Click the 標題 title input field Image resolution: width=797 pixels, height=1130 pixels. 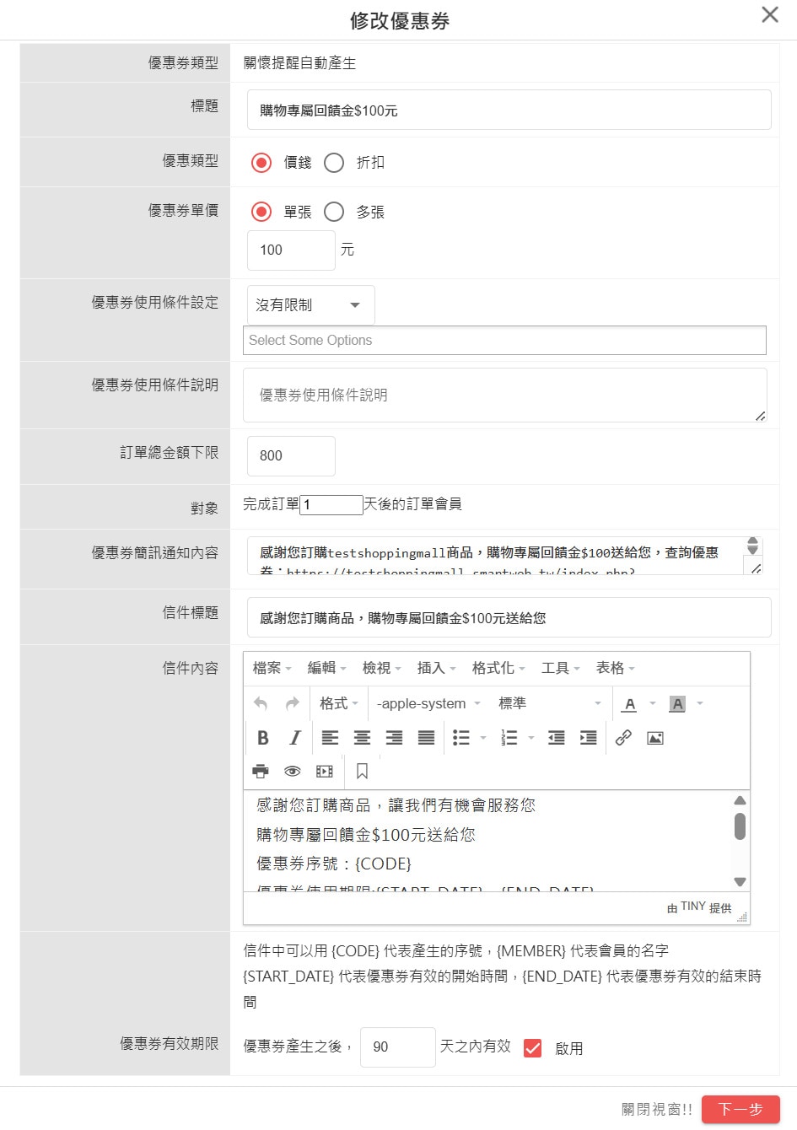[x=509, y=110]
